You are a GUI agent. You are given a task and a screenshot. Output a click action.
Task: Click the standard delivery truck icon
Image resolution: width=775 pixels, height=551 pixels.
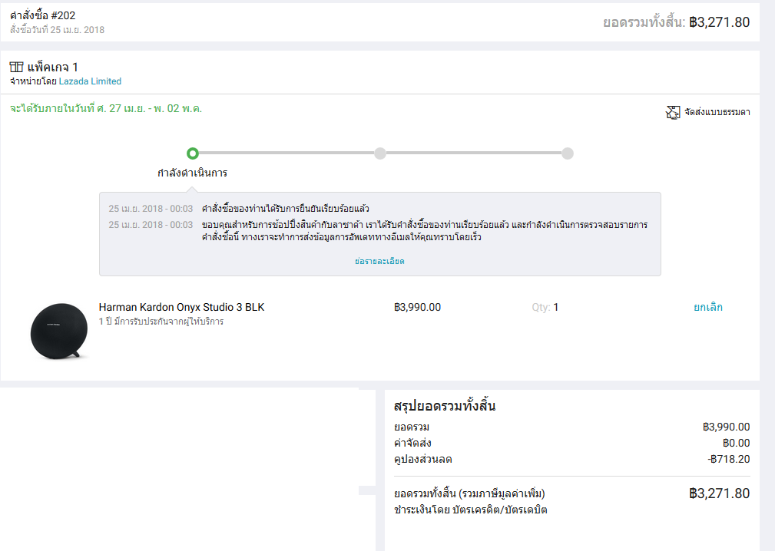[x=673, y=112]
